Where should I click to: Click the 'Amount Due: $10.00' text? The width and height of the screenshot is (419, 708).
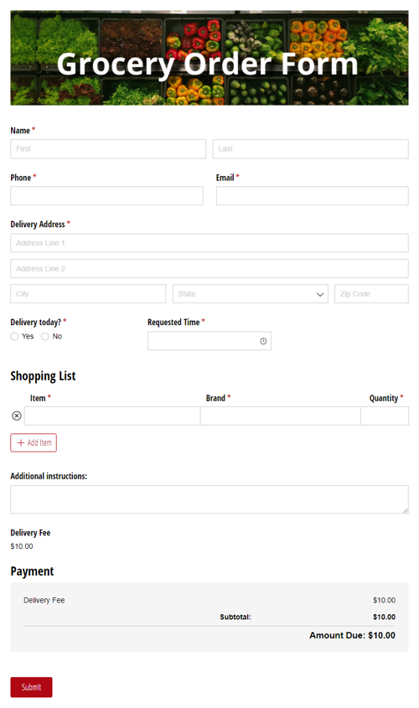[x=352, y=635]
